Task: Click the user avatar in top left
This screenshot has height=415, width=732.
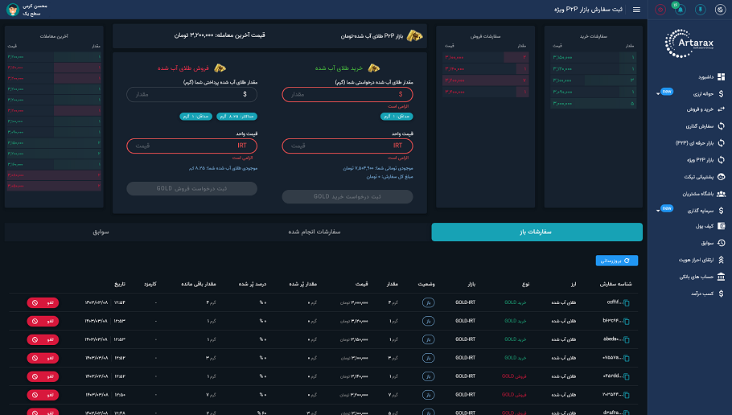Action: point(13,10)
